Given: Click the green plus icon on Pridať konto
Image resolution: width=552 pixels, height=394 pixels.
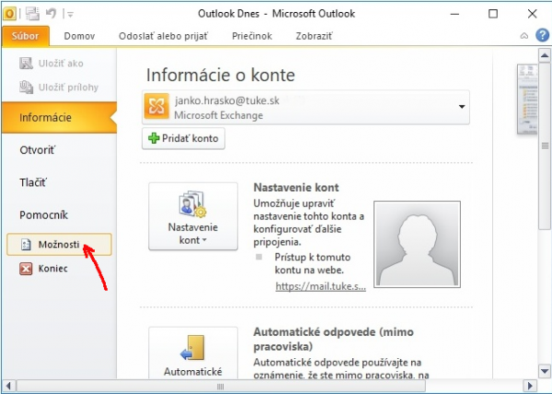Looking at the screenshot, I should pos(154,138).
